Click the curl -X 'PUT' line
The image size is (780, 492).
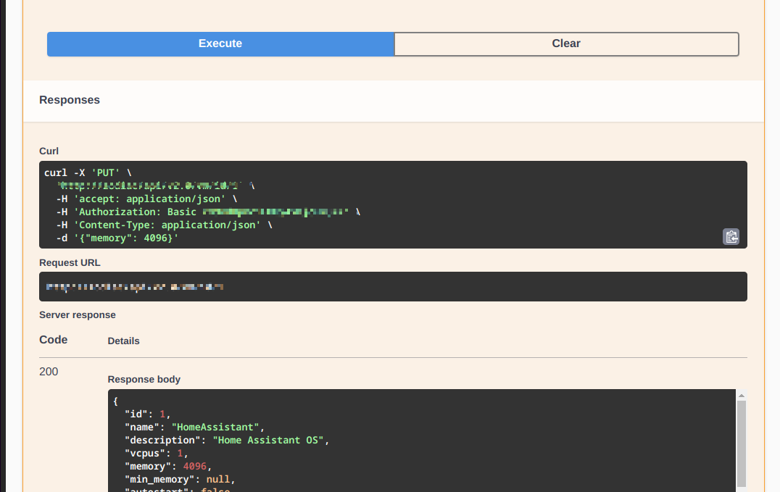(88, 172)
